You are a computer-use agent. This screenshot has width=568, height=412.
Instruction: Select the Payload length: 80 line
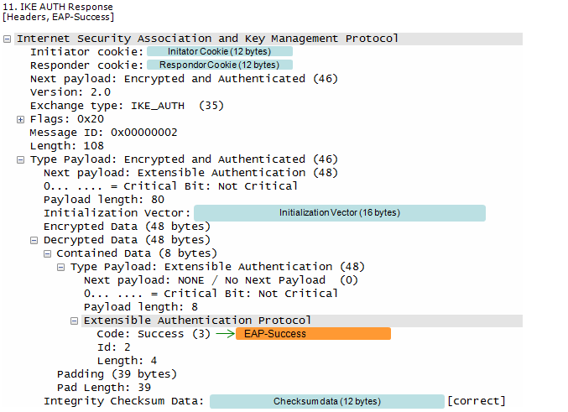(104, 200)
